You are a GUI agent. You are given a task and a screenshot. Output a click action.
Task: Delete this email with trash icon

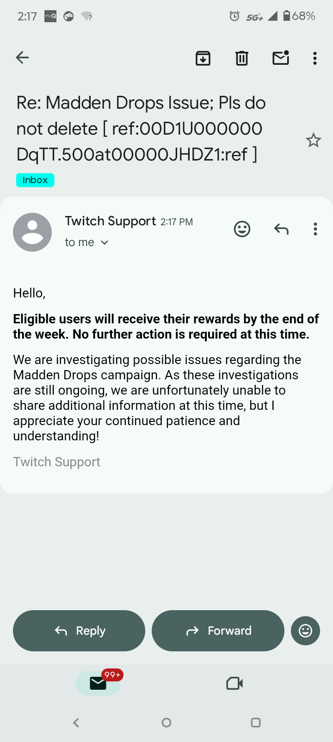pyautogui.click(x=242, y=58)
